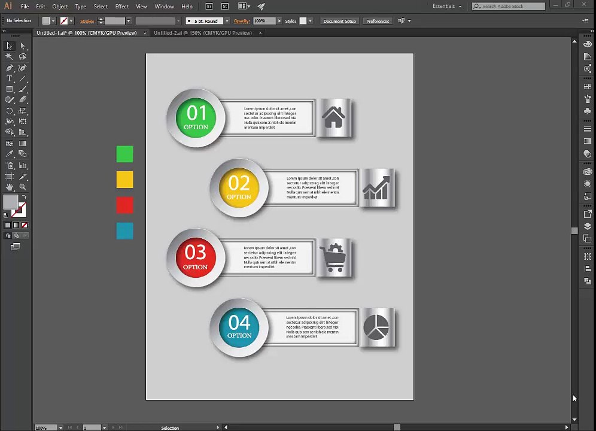Viewport: 596px width, 431px height.
Task: Open the Symbols panel club icon
Action: (x=587, y=111)
